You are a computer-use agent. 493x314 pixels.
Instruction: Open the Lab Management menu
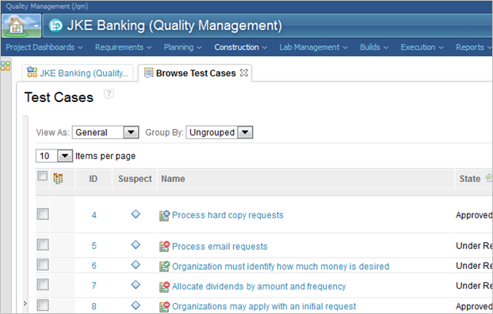pos(313,47)
